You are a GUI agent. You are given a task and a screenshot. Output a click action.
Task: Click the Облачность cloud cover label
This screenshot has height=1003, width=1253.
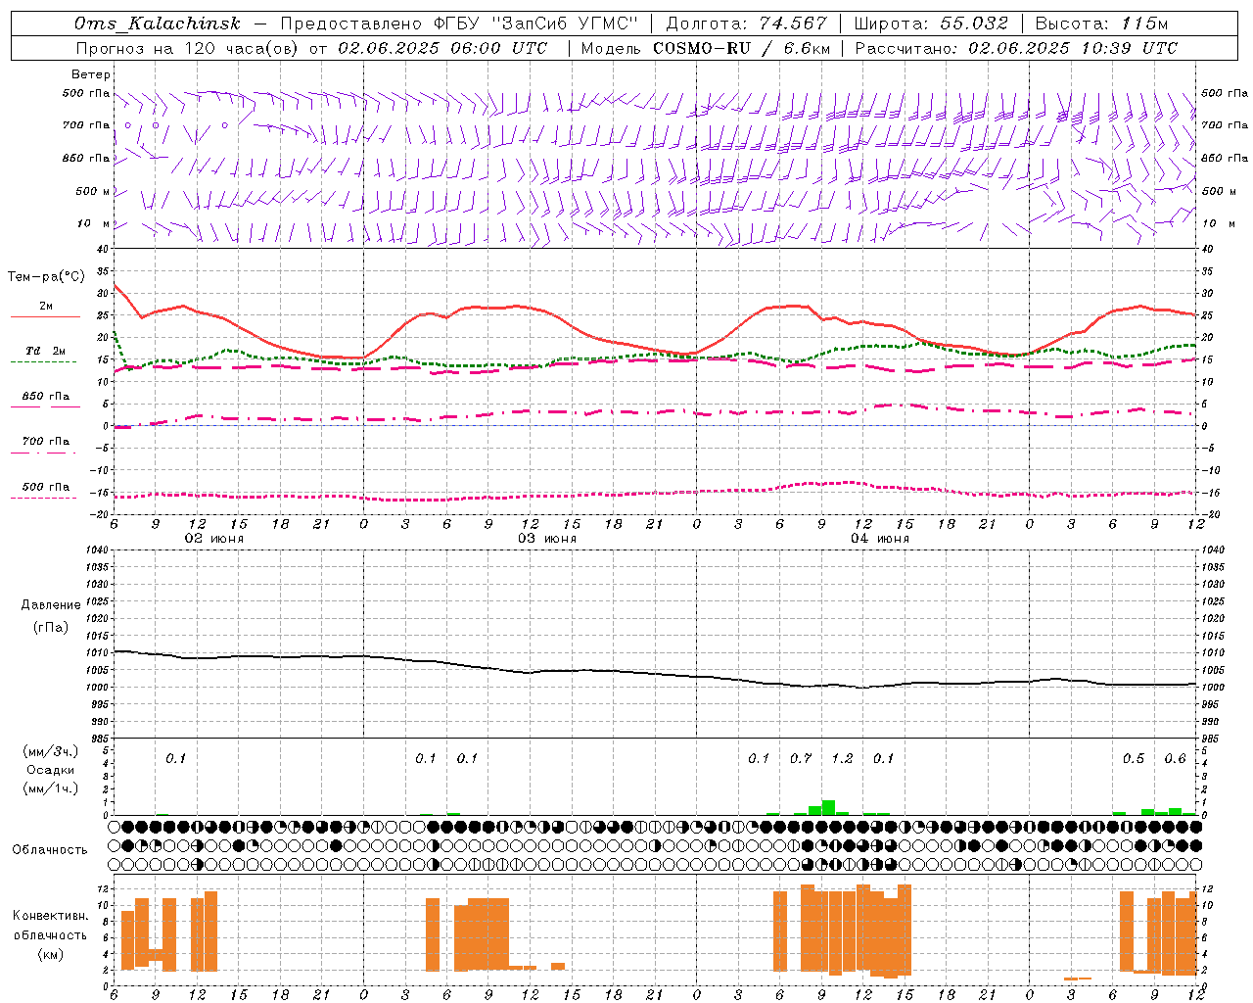(50, 849)
